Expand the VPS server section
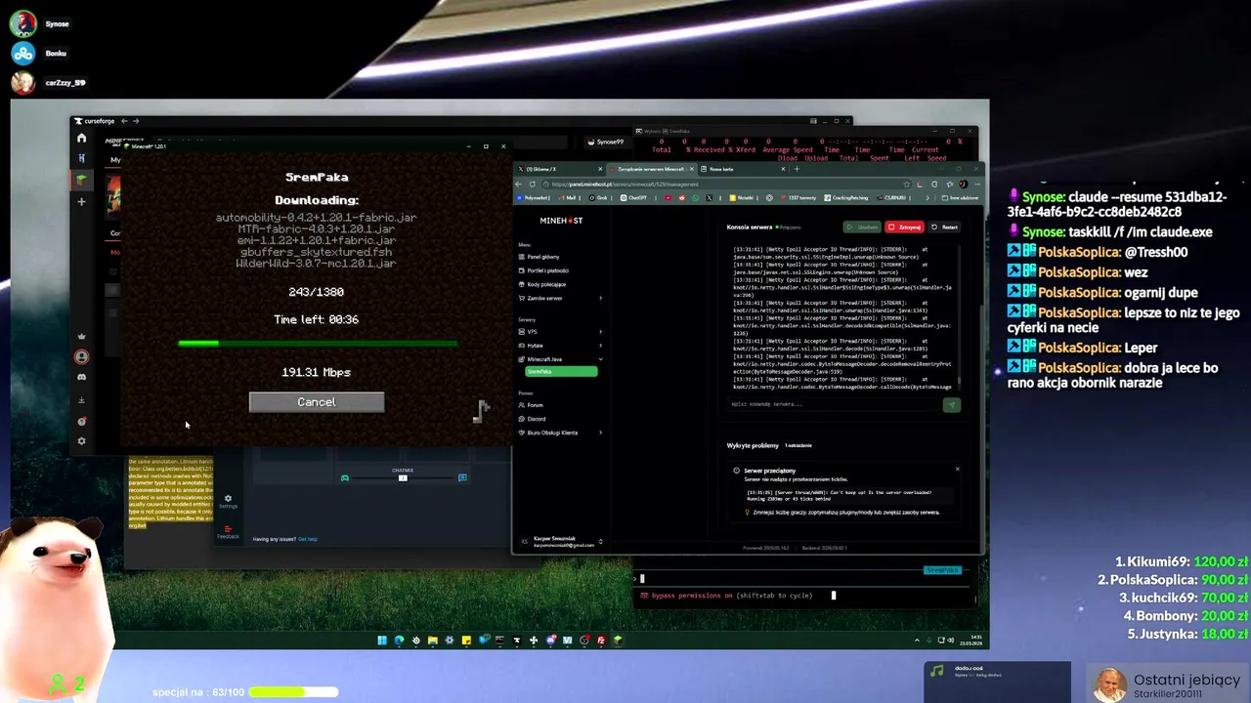The image size is (1251, 703). point(560,332)
